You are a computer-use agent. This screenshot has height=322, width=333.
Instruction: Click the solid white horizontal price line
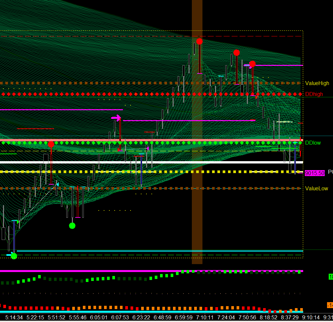[x=151, y=162]
